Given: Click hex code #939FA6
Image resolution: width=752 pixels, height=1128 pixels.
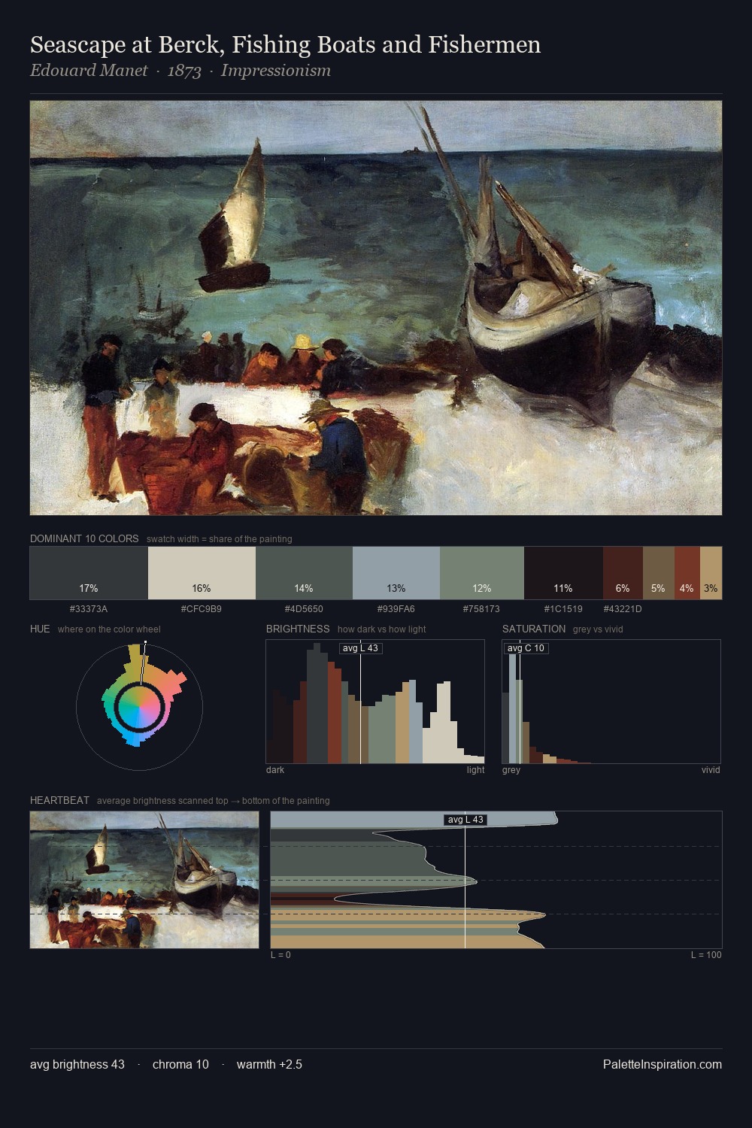Looking at the screenshot, I should click(x=396, y=609).
